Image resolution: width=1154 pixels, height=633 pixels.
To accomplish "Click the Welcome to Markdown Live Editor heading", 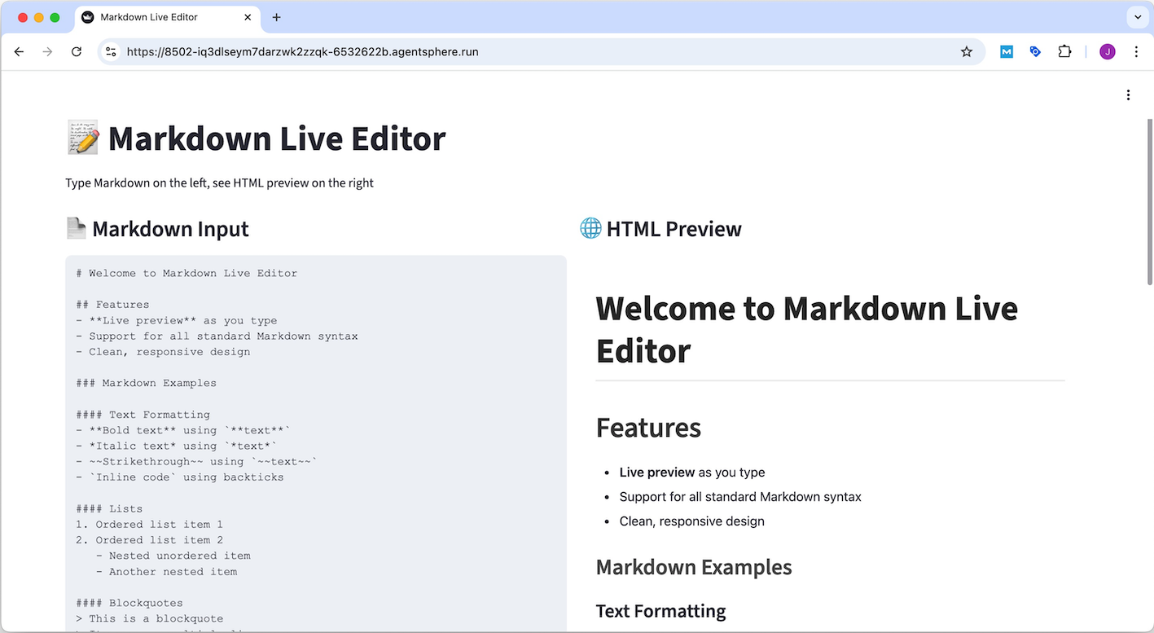I will pyautogui.click(x=806, y=329).
